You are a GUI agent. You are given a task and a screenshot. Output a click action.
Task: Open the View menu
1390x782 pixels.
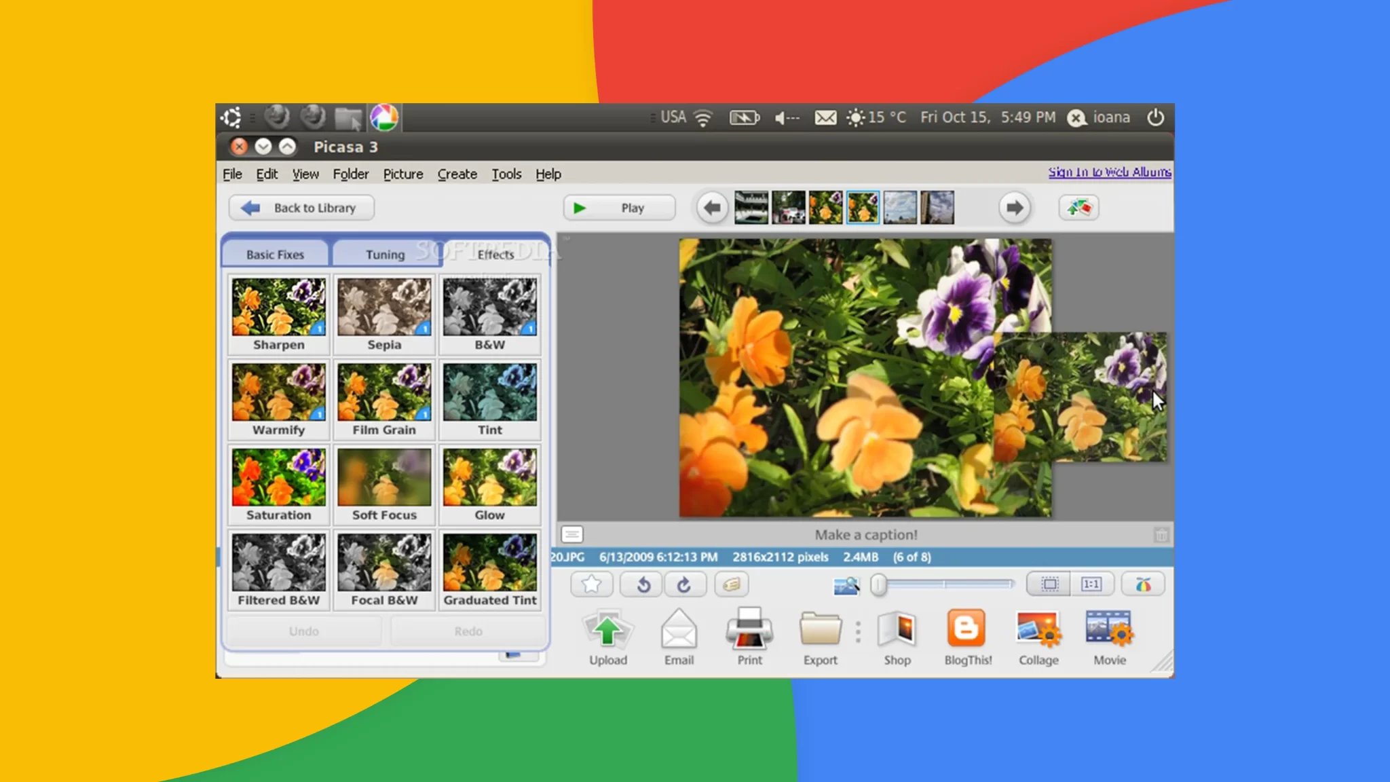click(305, 174)
